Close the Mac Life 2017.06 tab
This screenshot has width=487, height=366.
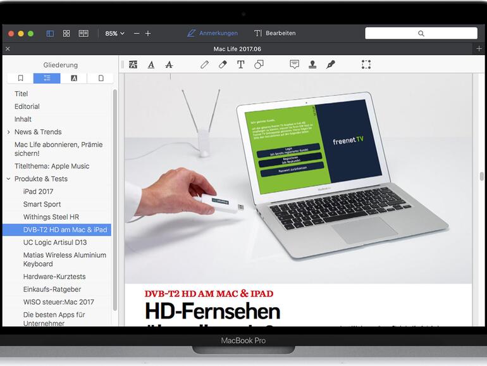[x=8, y=49]
